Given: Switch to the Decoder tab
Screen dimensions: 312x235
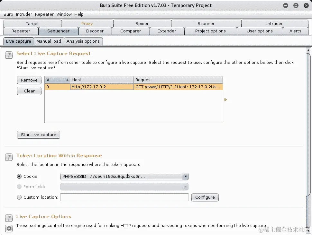Looking at the screenshot, I should click(x=95, y=31).
